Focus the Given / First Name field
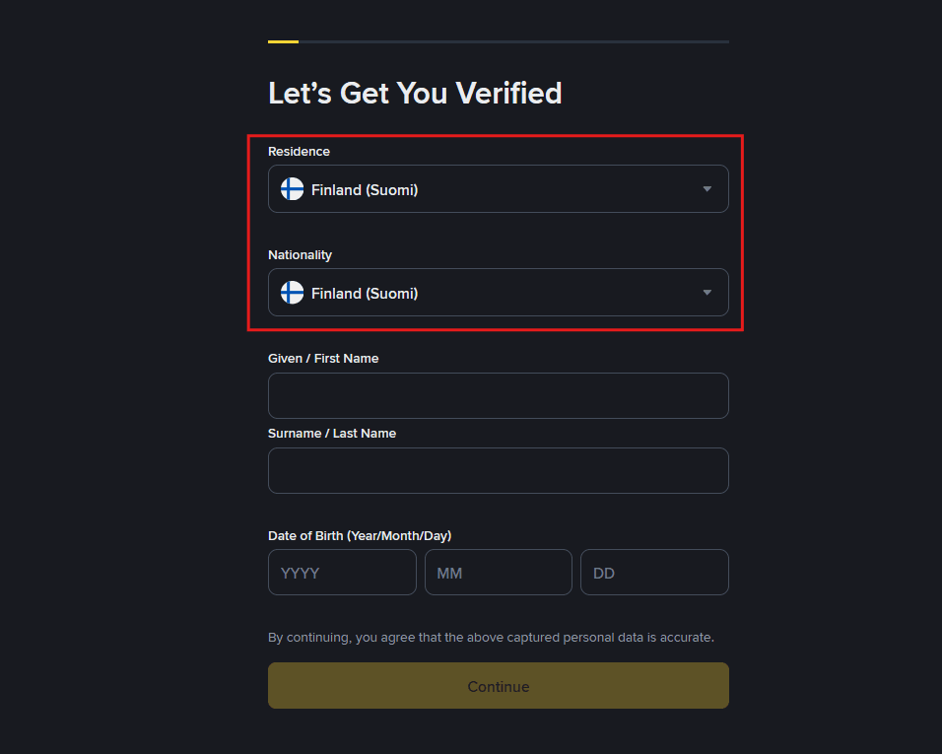The width and height of the screenshot is (942, 754). (x=498, y=396)
